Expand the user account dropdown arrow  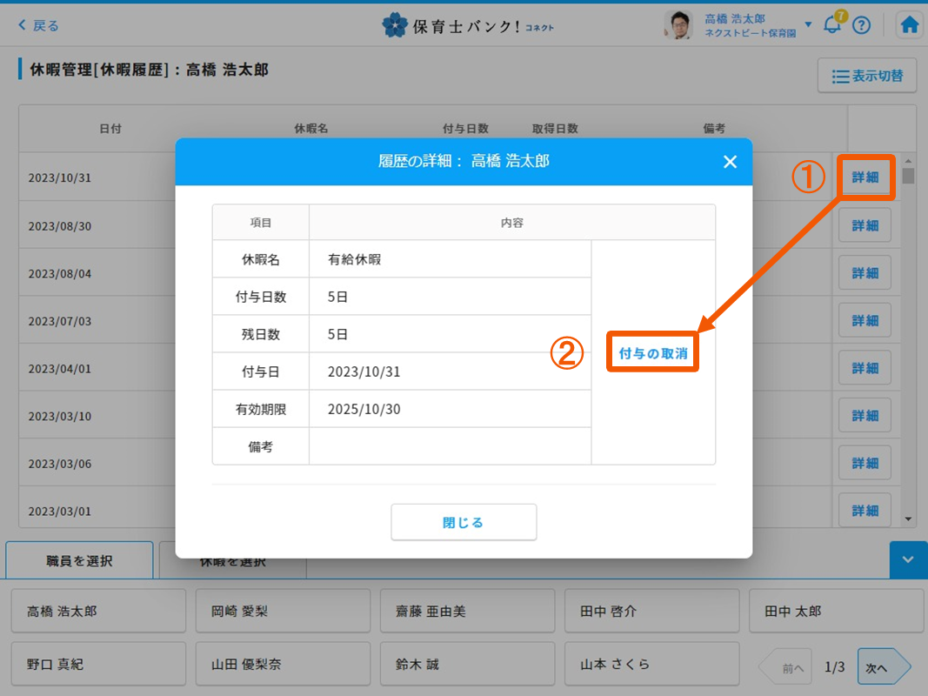[808, 24]
